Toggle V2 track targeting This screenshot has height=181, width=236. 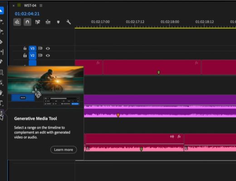coord(32,56)
